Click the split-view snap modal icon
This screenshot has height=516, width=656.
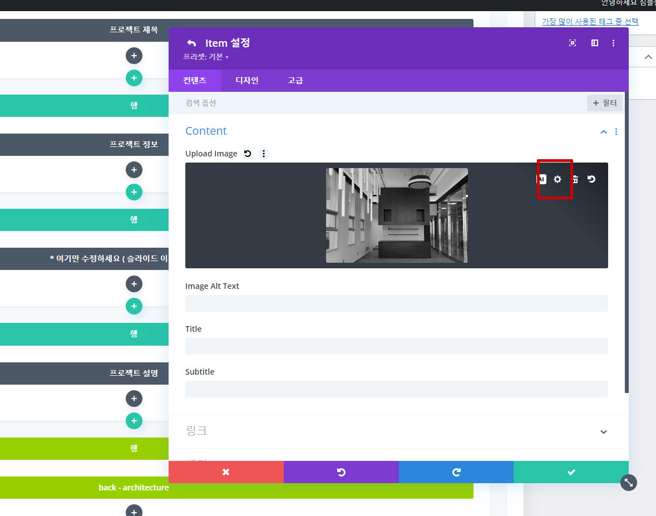click(594, 43)
